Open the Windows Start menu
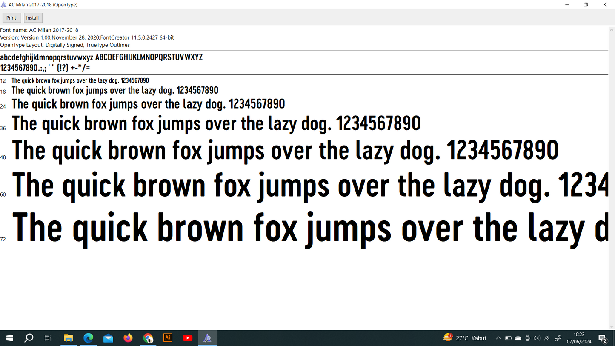 [x=9, y=338]
